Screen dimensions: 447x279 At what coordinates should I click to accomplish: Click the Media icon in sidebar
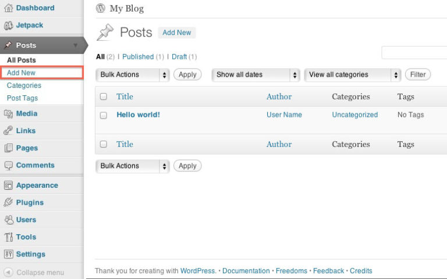click(x=8, y=113)
